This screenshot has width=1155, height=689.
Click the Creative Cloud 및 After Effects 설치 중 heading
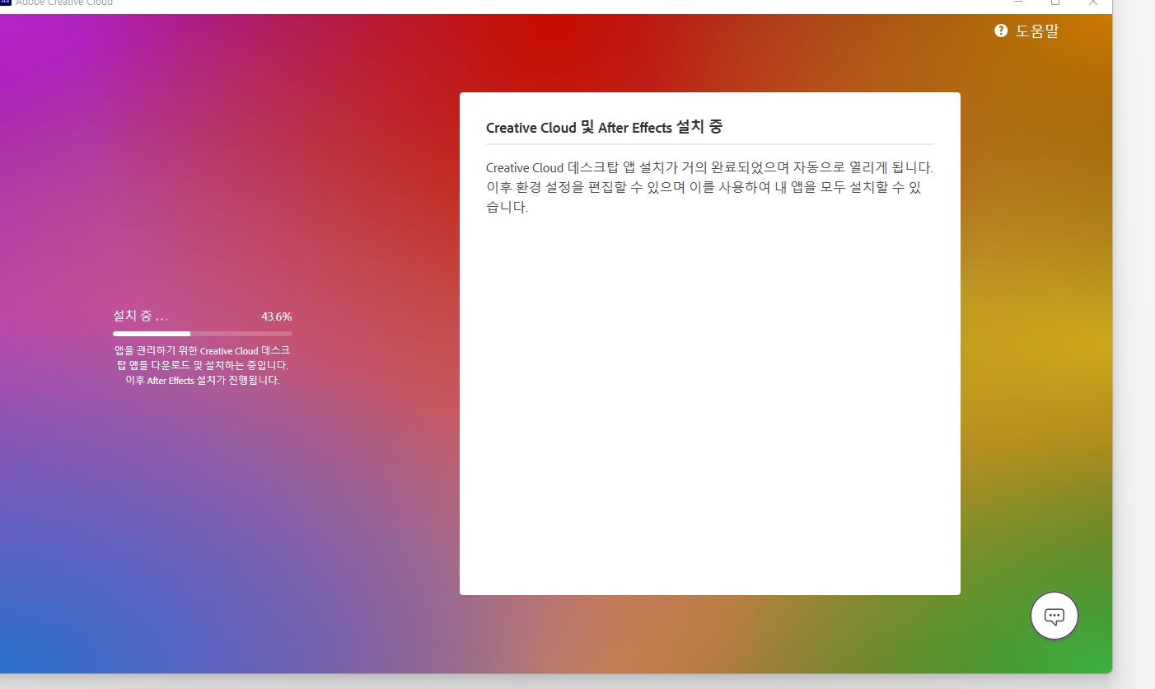pyautogui.click(x=604, y=128)
